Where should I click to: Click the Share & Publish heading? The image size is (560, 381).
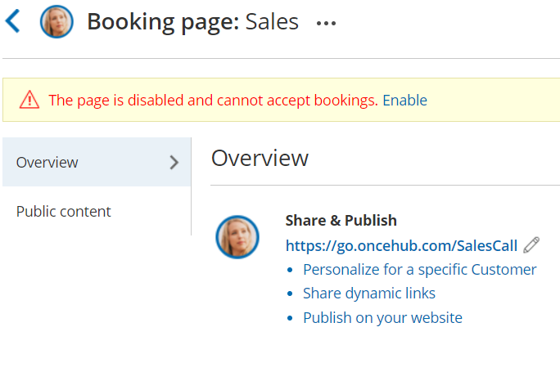(x=341, y=220)
